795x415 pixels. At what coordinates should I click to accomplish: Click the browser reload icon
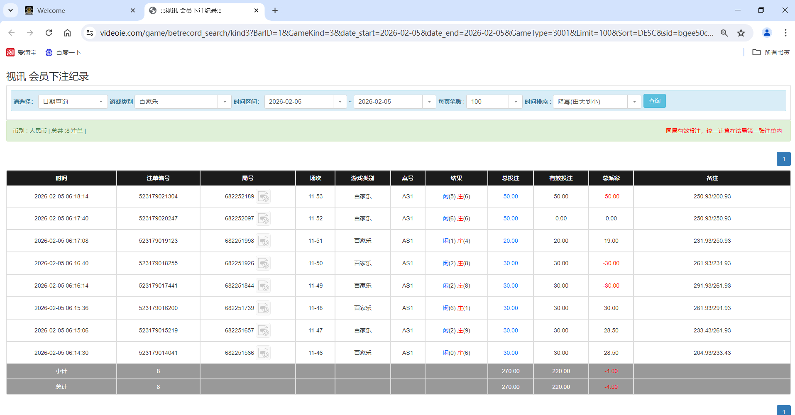[49, 33]
